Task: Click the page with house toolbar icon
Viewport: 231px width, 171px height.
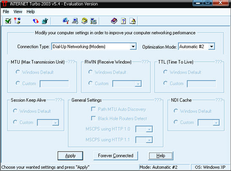Action: point(132,21)
